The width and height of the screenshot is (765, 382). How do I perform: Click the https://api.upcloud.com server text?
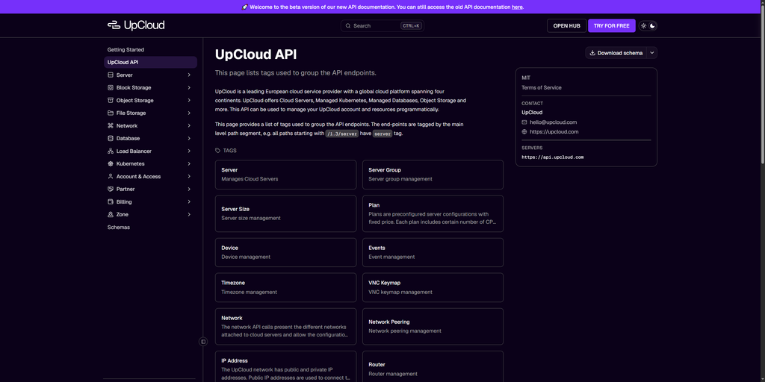[x=553, y=157]
